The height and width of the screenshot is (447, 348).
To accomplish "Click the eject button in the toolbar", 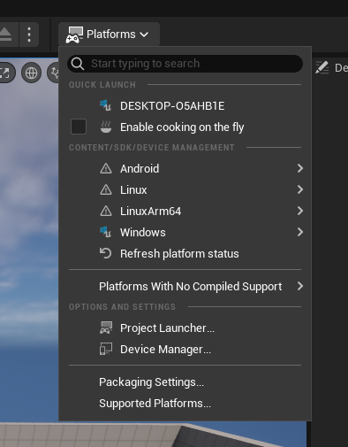I will (x=6, y=35).
